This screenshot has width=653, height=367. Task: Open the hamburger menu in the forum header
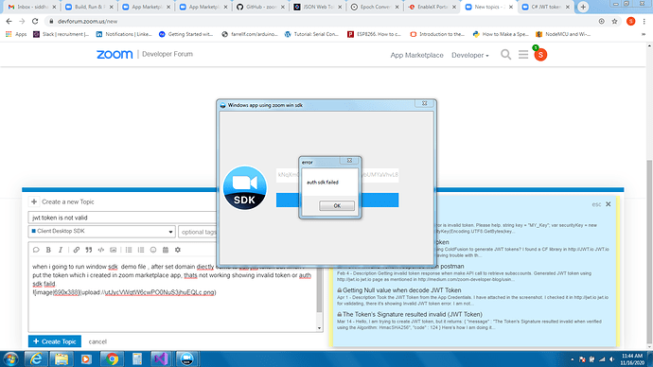[x=523, y=55]
